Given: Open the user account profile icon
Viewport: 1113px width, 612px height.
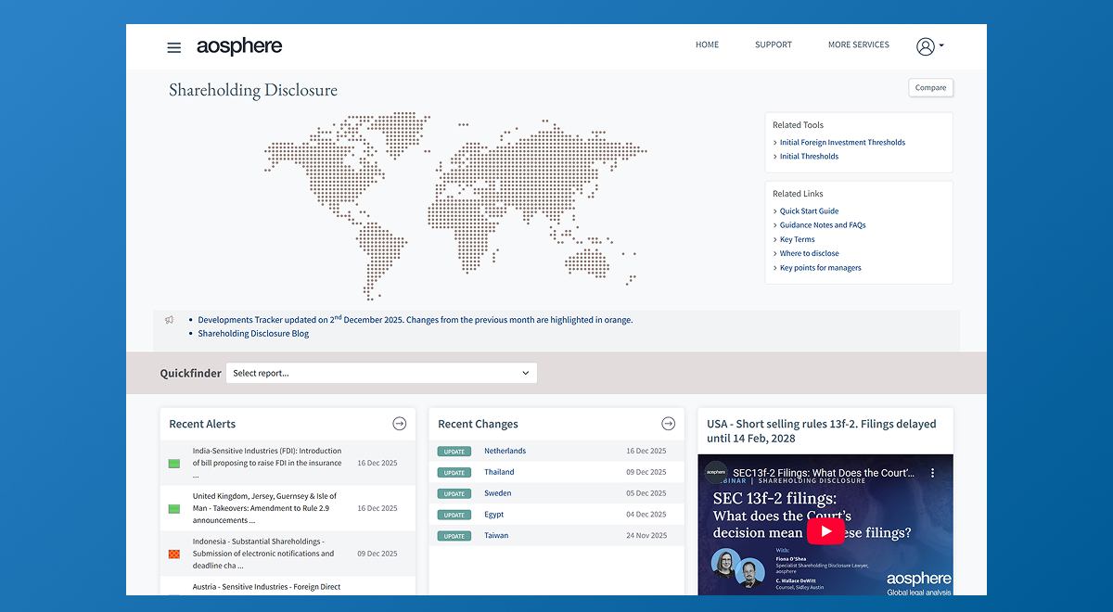Looking at the screenshot, I should click(x=925, y=46).
